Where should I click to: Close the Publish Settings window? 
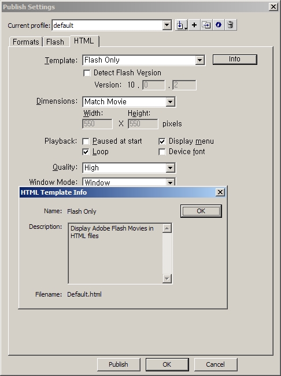pyautogui.click(x=273, y=7)
